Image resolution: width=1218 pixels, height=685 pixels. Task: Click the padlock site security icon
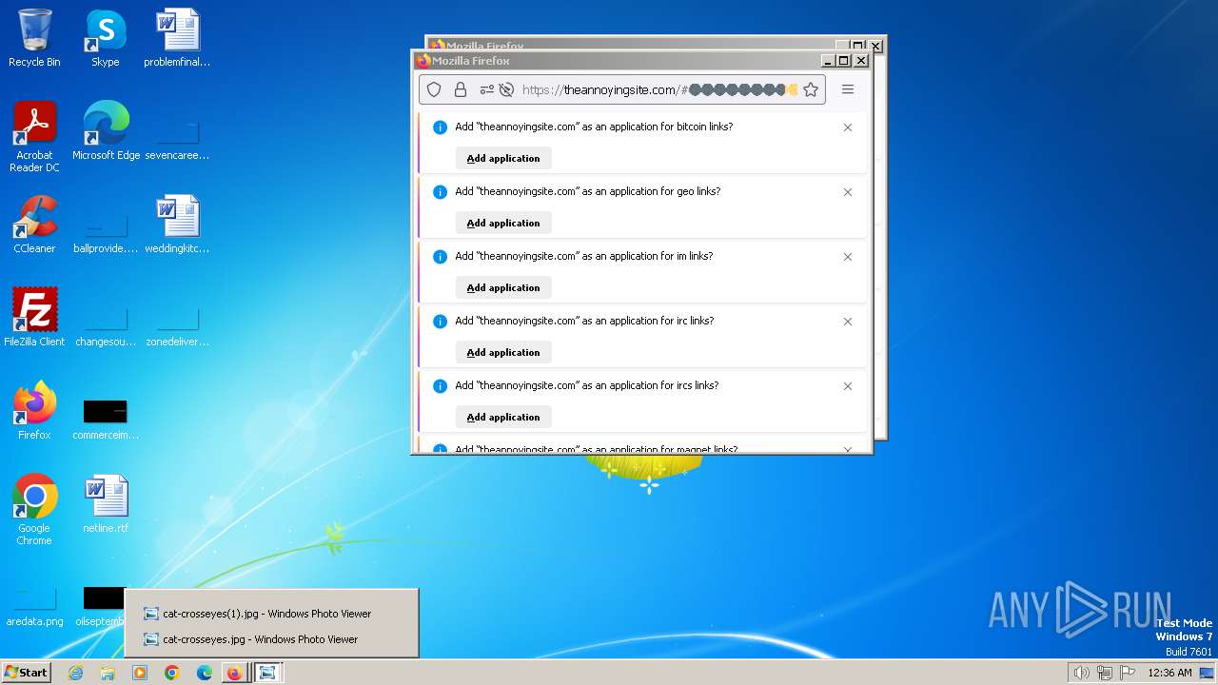click(x=461, y=89)
